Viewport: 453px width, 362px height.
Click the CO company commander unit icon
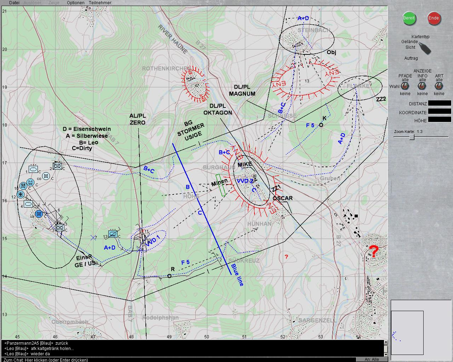coord(46,176)
